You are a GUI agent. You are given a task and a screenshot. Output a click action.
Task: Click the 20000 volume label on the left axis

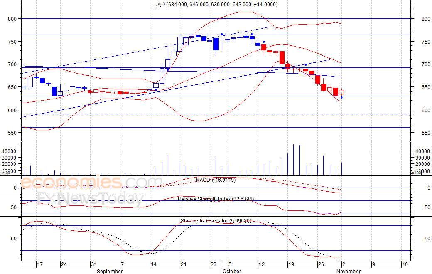[x=9, y=164]
